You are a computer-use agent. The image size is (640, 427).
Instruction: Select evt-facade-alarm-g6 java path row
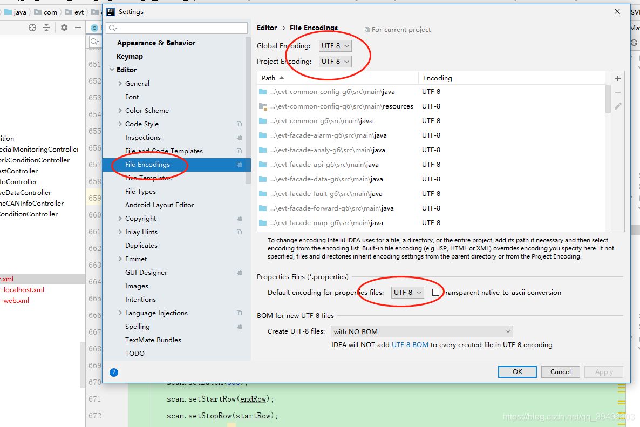pyautogui.click(x=431, y=135)
